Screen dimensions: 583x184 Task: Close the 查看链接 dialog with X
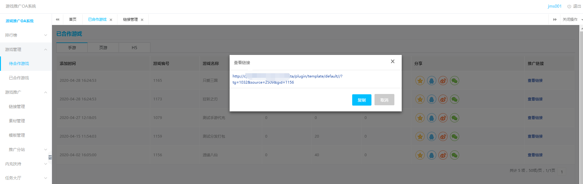pos(393,62)
